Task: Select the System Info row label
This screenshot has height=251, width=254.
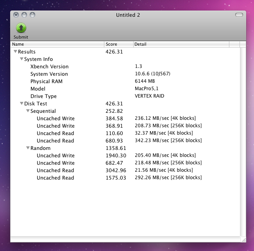Action: coord(39,59)
